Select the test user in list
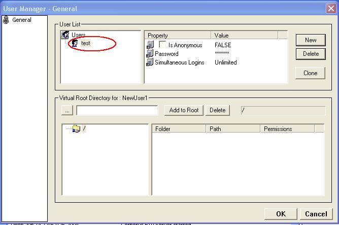 (85, 44)
